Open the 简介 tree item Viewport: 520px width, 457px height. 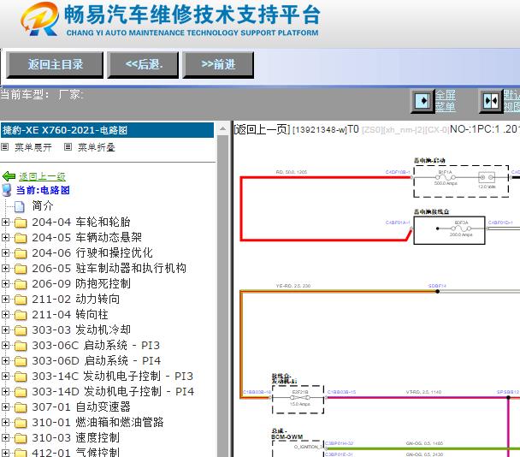(x=43, y=205)
